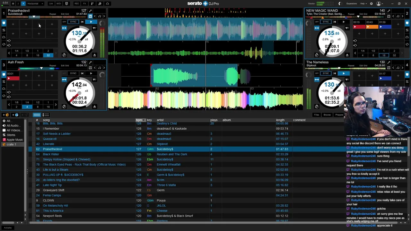Viewport: 411px width, 231px height.
Task: Open the settings gear
Action: click(372, 4)
